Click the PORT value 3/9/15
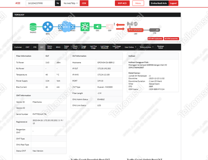This screenshot has width=208, height=160. tap(100, 81)
